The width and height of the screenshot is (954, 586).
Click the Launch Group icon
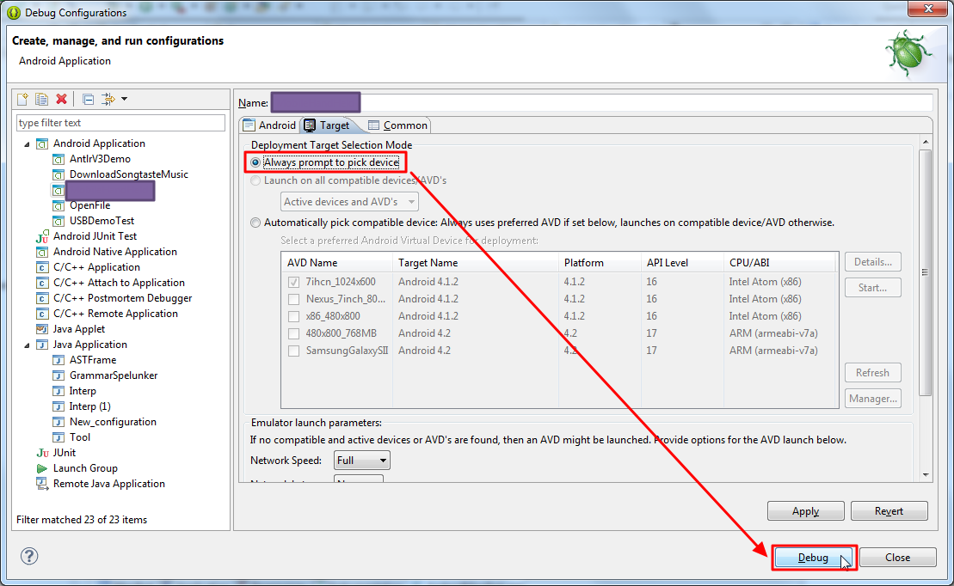click(x=42, y=468)
